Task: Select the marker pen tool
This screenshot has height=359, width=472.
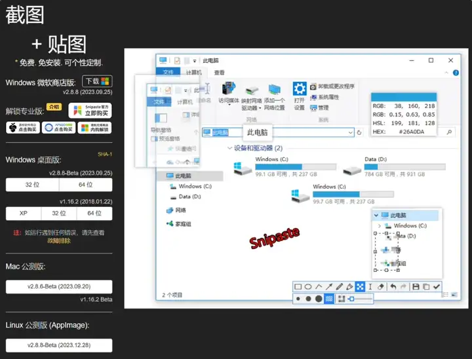Action: pos(349,287)
